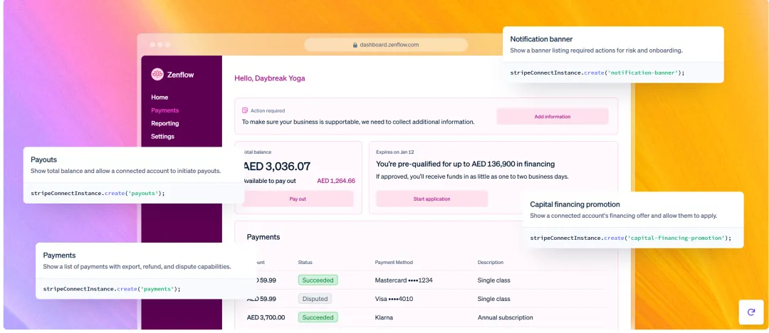This screenshot has width=769, height=333.
Task: Go to Settings in sidebar
Action: click(162, 137)
